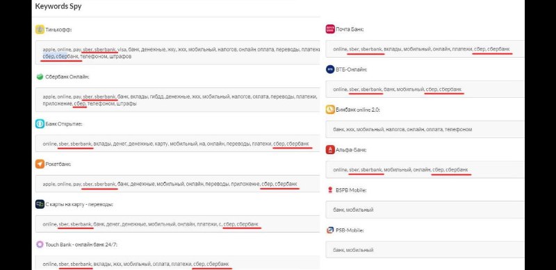
Task: Select the Почта Банк app title
Action: 350,29
